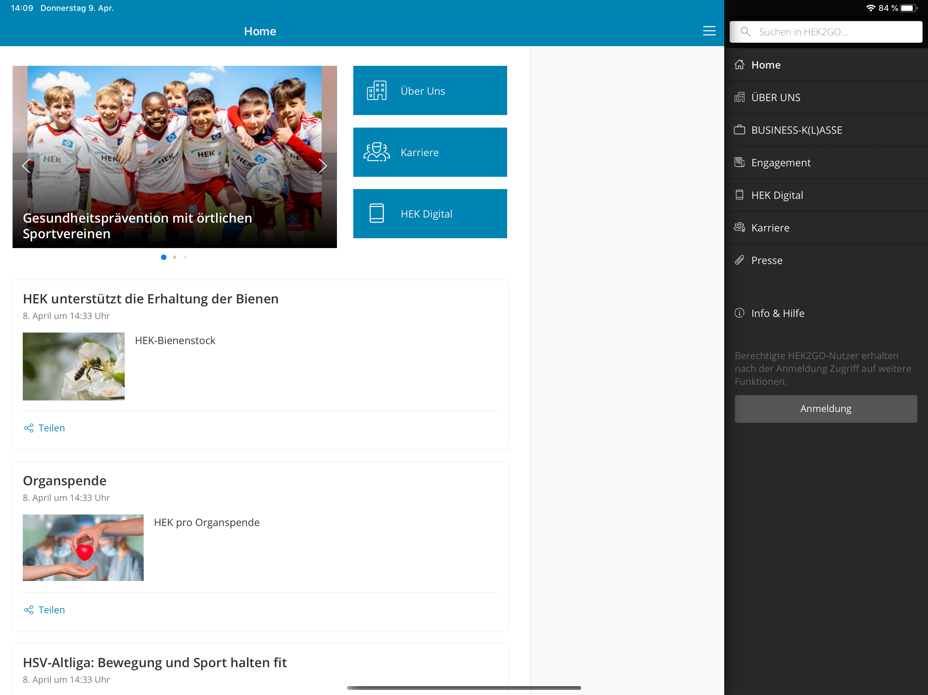Screen dimensions: 928x695
Task: Click the Anmeldung button
Action: coord(826,409)
